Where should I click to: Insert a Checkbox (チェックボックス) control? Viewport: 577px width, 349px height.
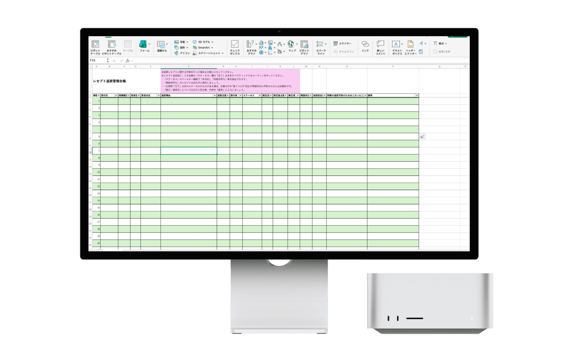click(x=235, y=46)
